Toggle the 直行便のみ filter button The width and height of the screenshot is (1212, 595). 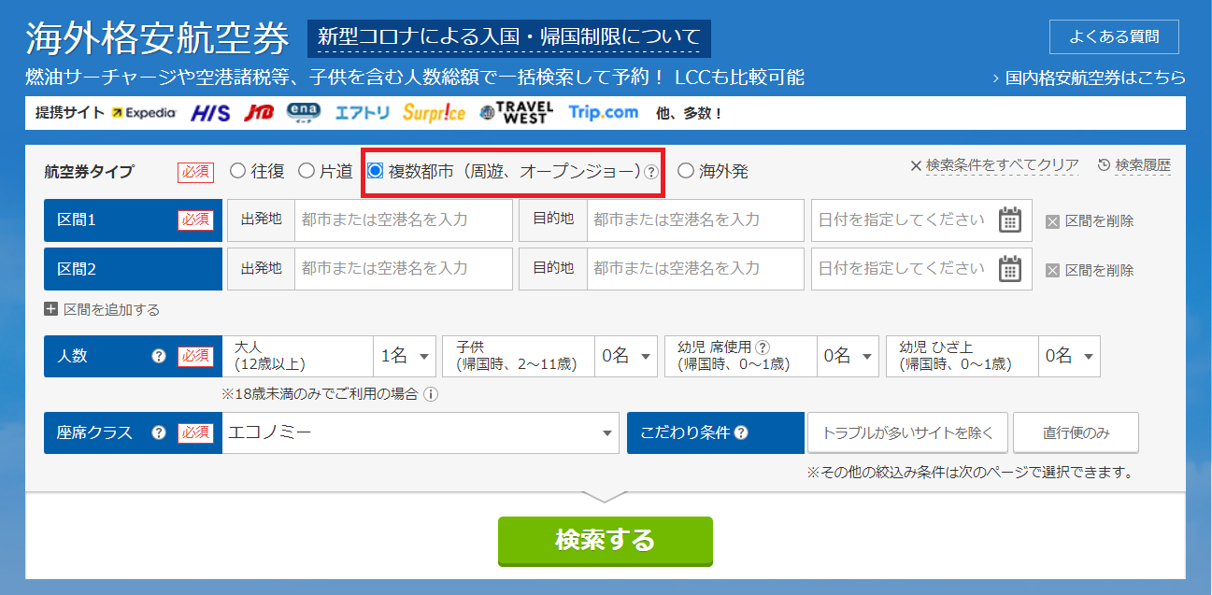(1076, 433)
